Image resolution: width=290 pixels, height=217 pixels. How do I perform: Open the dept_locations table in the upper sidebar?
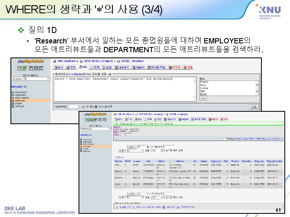(x=22, y=98)
